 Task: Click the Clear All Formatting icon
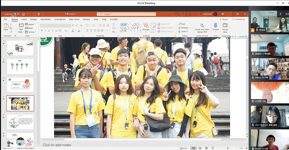[x=81, y=25]
